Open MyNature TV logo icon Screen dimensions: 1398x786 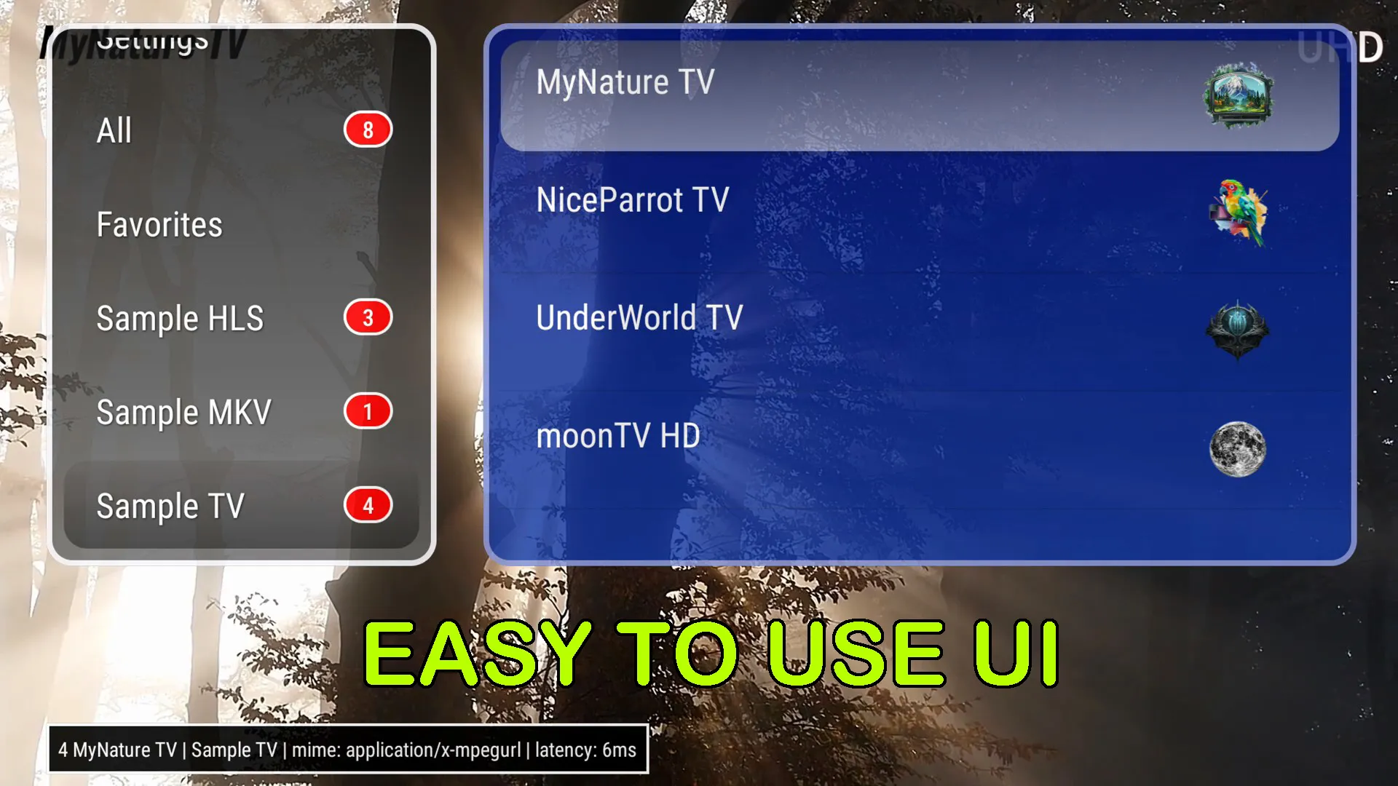pos(1238,93)
